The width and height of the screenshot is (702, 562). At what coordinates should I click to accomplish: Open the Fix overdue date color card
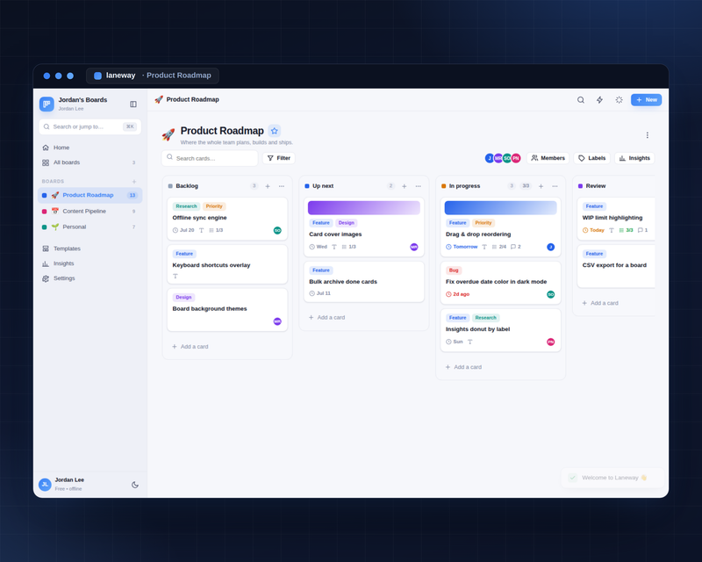coord(500,283)
